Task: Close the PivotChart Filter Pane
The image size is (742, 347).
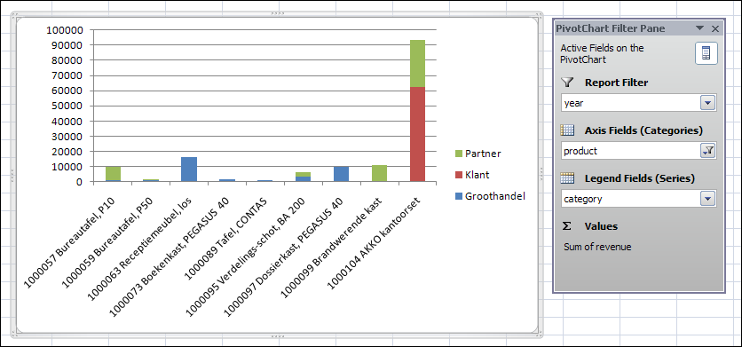Action: coord(715,29)
